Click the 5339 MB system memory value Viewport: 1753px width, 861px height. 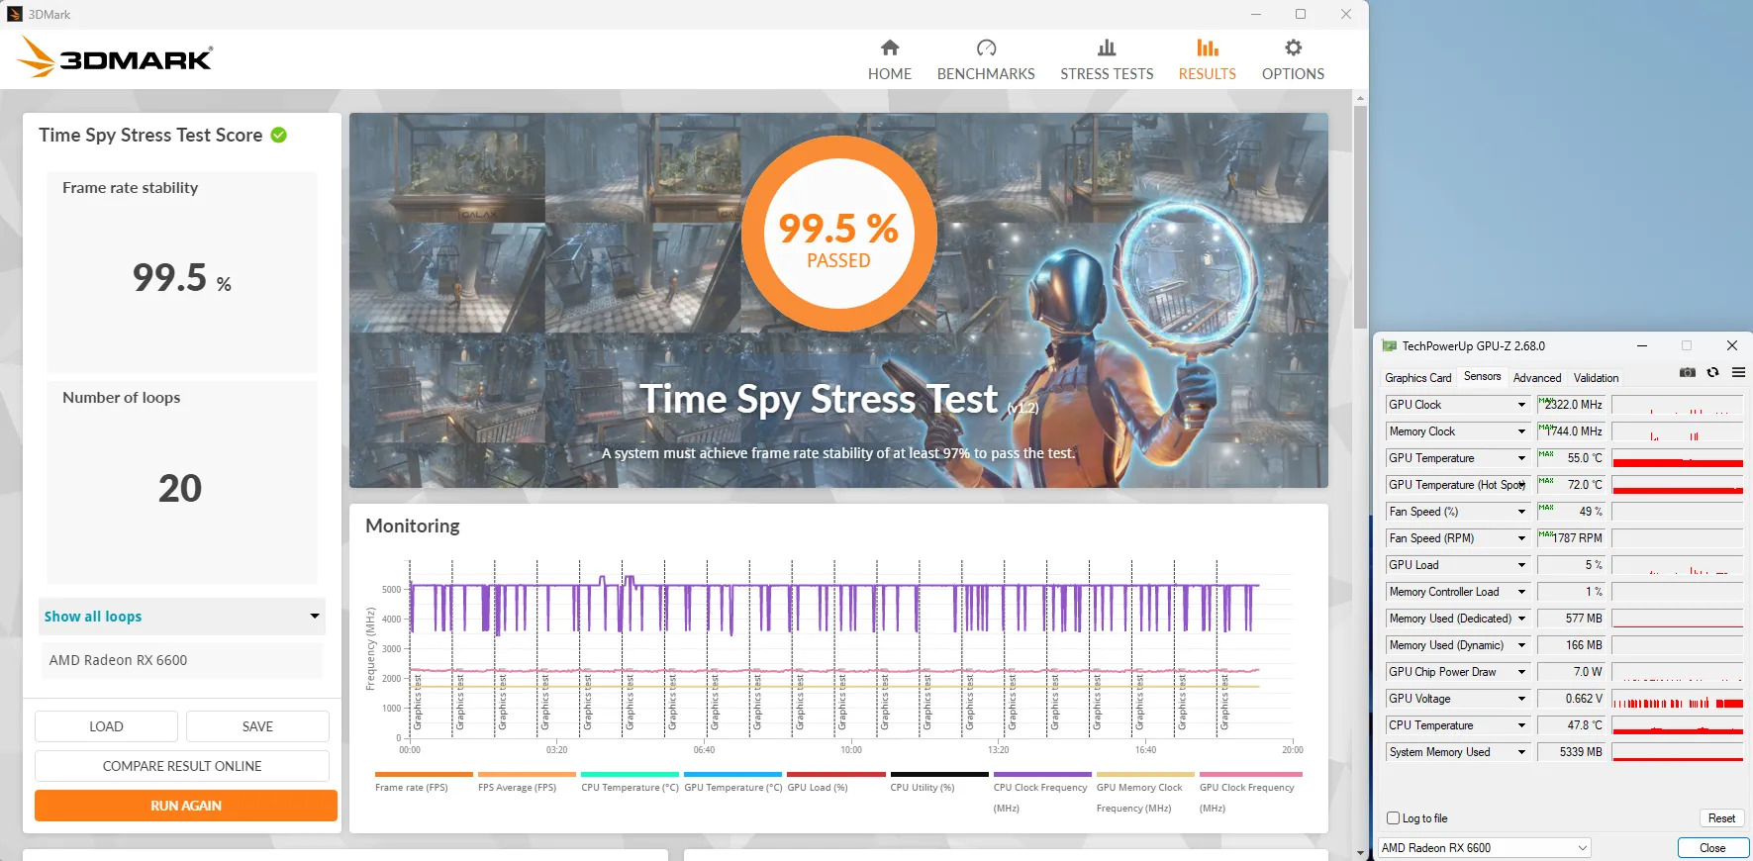[1570, 752]
